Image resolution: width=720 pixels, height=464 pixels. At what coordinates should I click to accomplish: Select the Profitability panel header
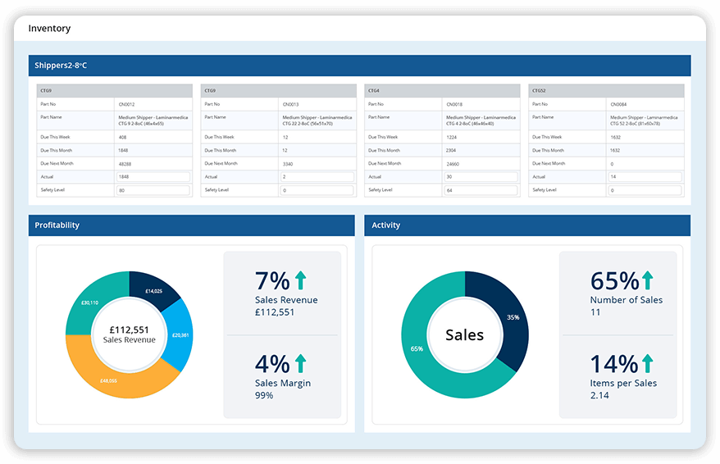click(191, 225)
